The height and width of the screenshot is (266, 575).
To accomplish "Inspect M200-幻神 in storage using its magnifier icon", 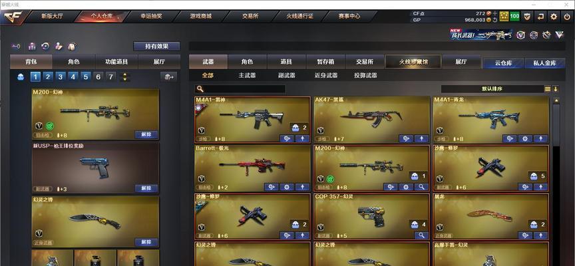I will click(421, 187).
